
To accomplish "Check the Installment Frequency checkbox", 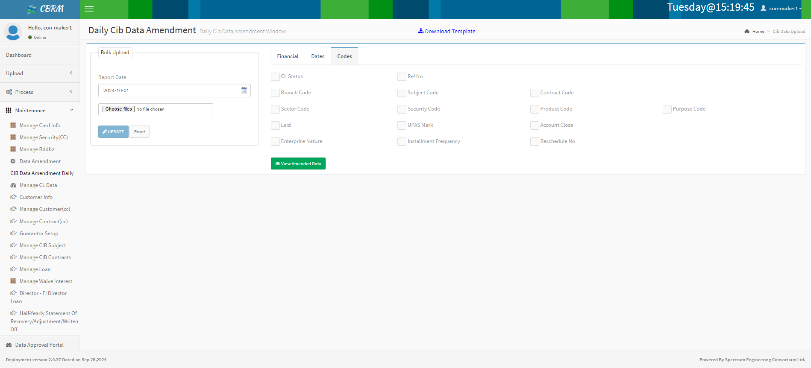I will (x=402, y=142).
